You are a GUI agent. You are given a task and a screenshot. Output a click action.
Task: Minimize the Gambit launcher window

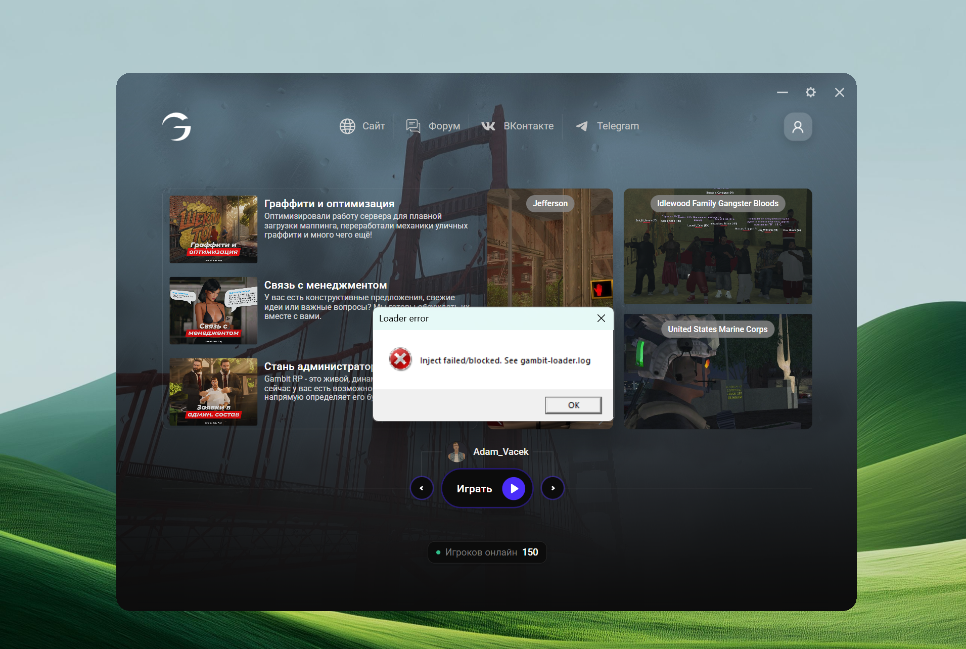pos(783,92)
